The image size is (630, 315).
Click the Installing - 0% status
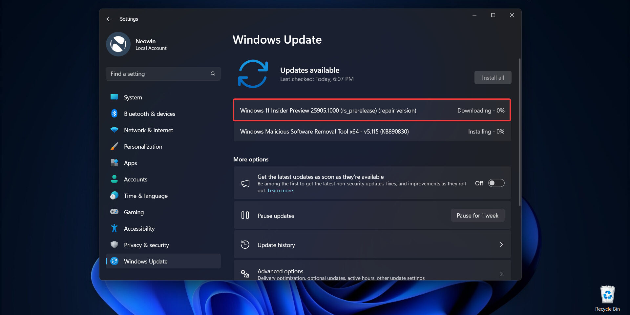(x=486, y=132)
